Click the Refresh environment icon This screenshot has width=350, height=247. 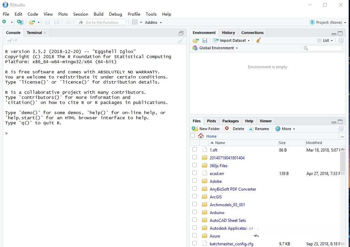click(x=341, y=40)
